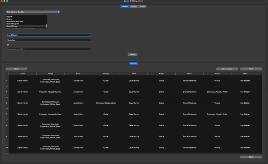Click the first Role(s) column header

coord(50,74)
